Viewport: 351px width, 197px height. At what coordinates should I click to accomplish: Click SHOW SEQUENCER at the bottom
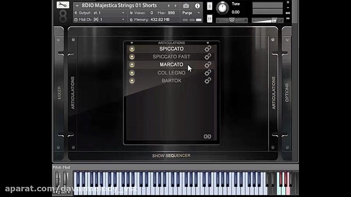point(171,155)
